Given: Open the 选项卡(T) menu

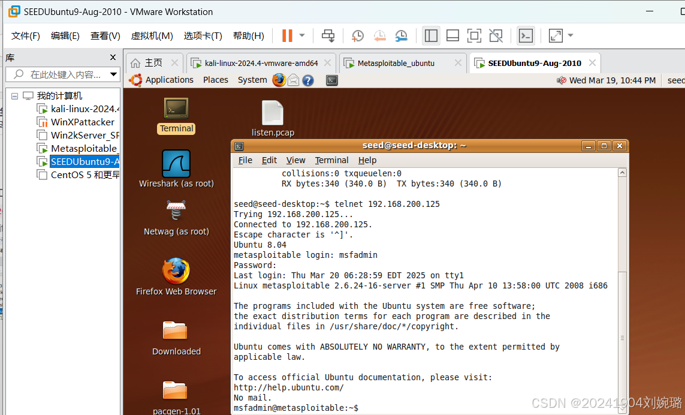Looking at the screenshot, I should point(203,36).
